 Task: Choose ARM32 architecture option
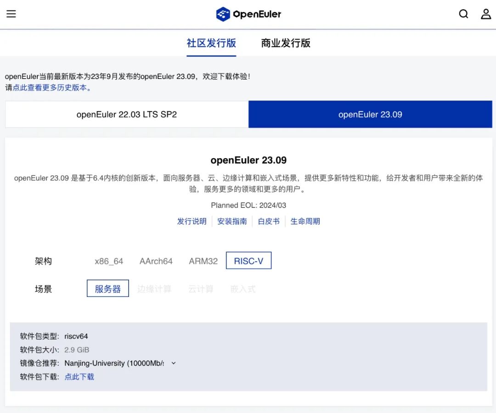pyautogui.click(x=203, y=261)
